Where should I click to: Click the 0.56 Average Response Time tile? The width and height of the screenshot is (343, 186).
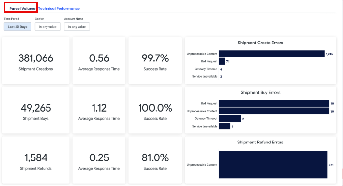(x=99, y=60)
